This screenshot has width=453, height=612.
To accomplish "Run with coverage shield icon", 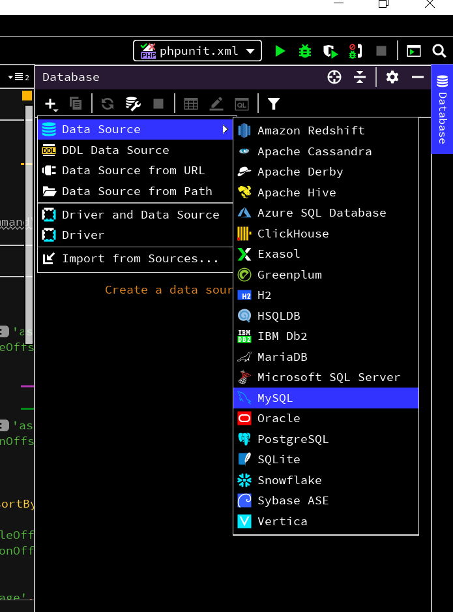I will point(330,51).
